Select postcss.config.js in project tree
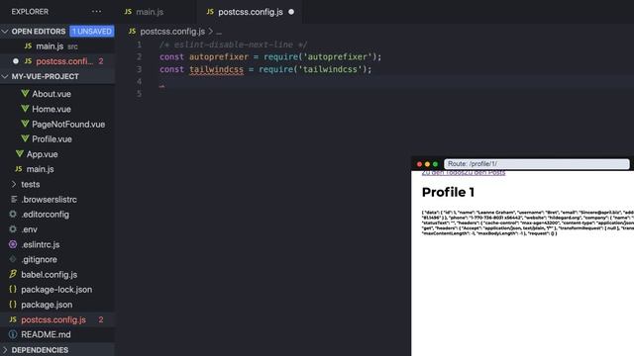Screen dimensions: 634x356 (53, 319)
